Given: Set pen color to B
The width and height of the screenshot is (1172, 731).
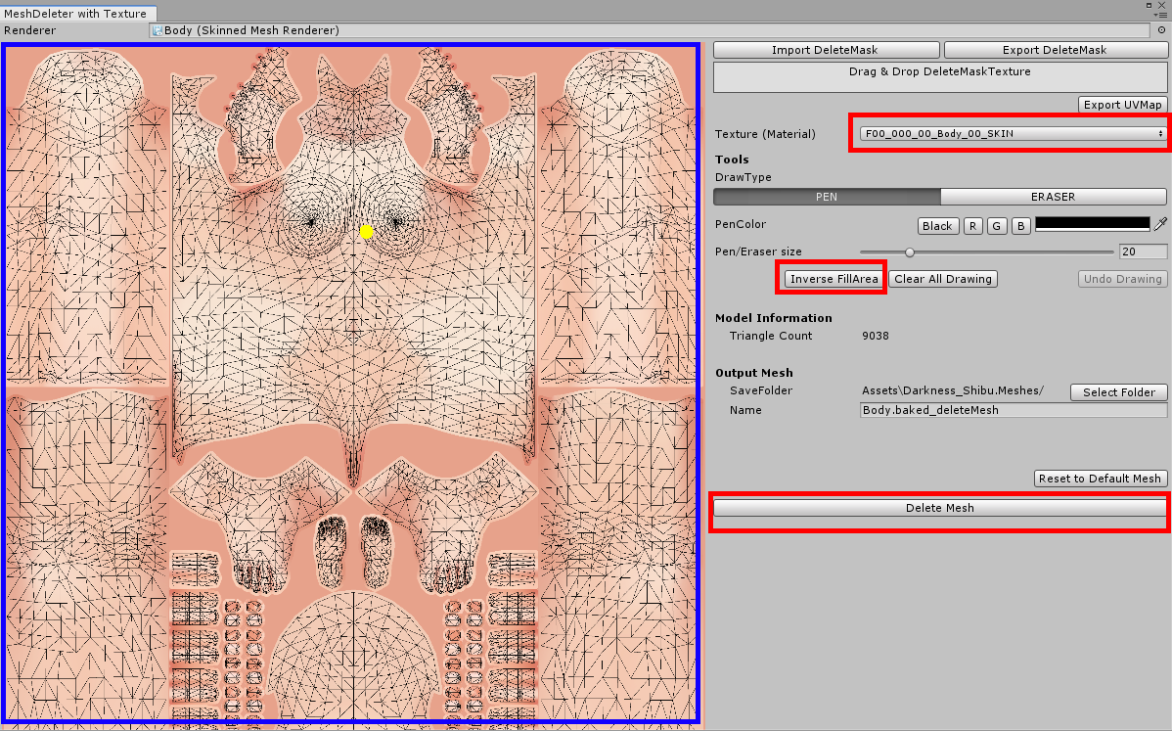Looking at the screenshot, I should tap(1020, 226).
